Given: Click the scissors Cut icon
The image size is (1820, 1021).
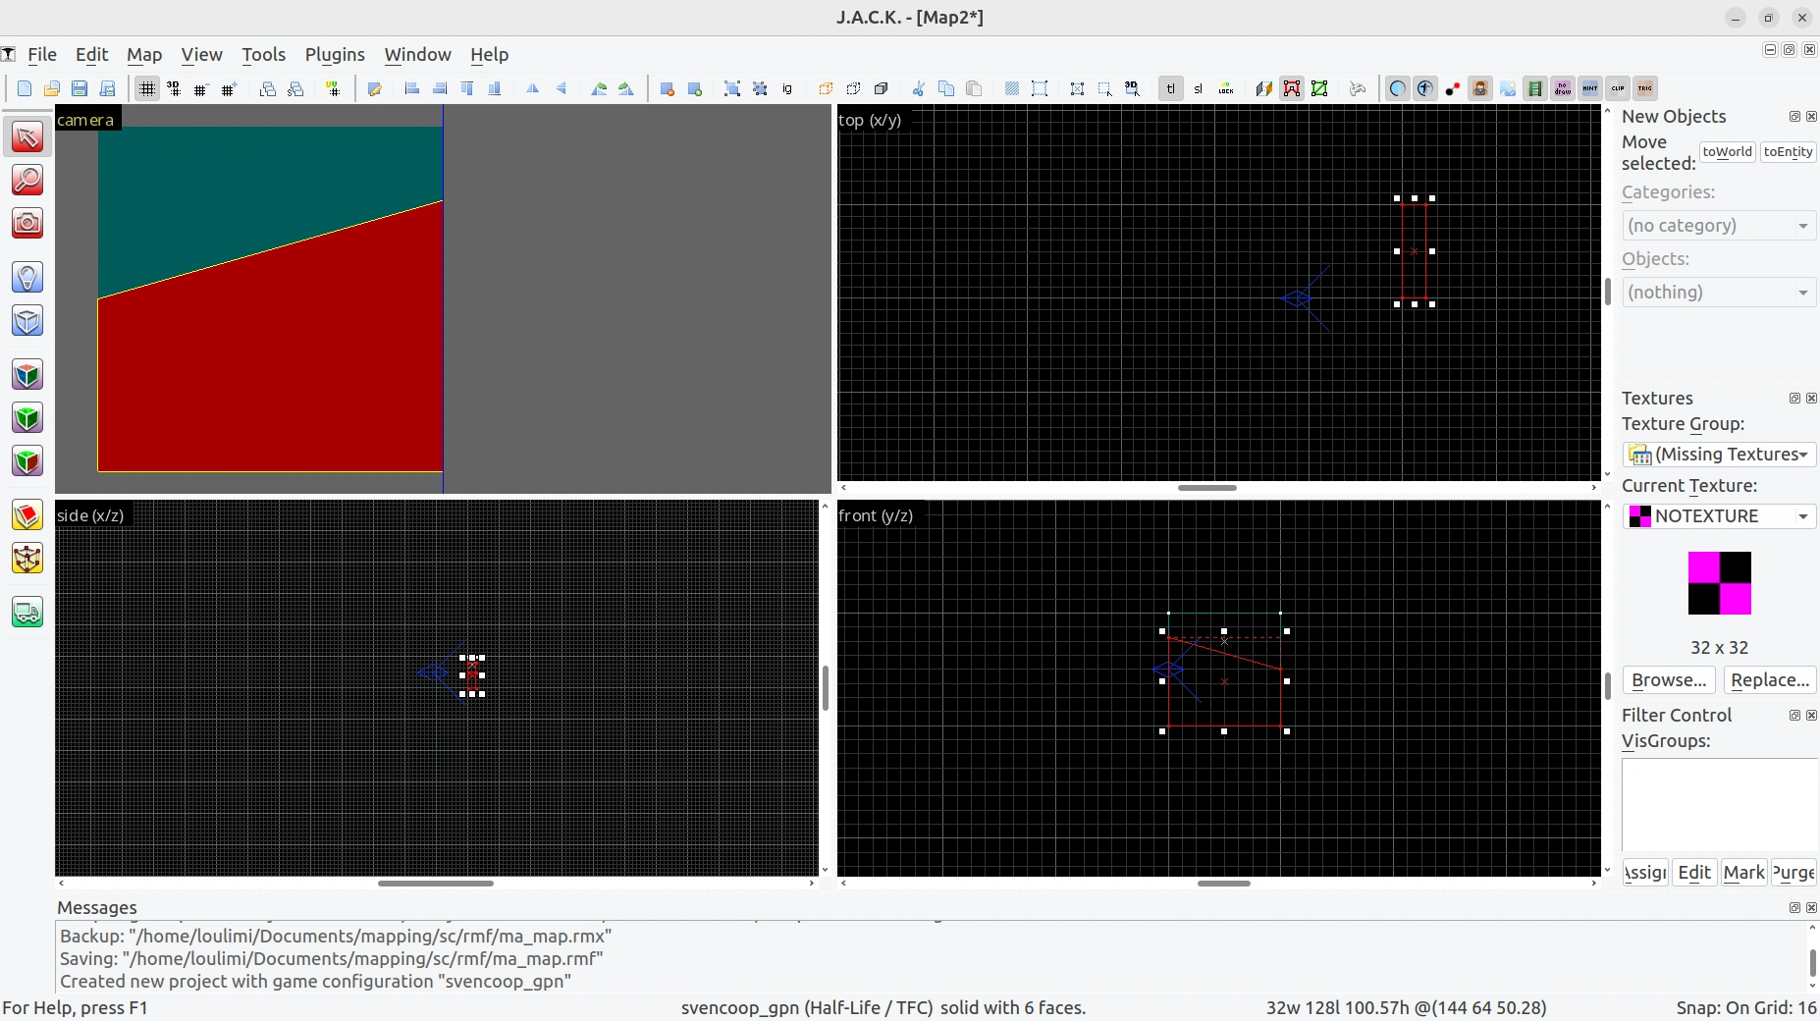Looking at the screenshot, I should tap(919, 89).
